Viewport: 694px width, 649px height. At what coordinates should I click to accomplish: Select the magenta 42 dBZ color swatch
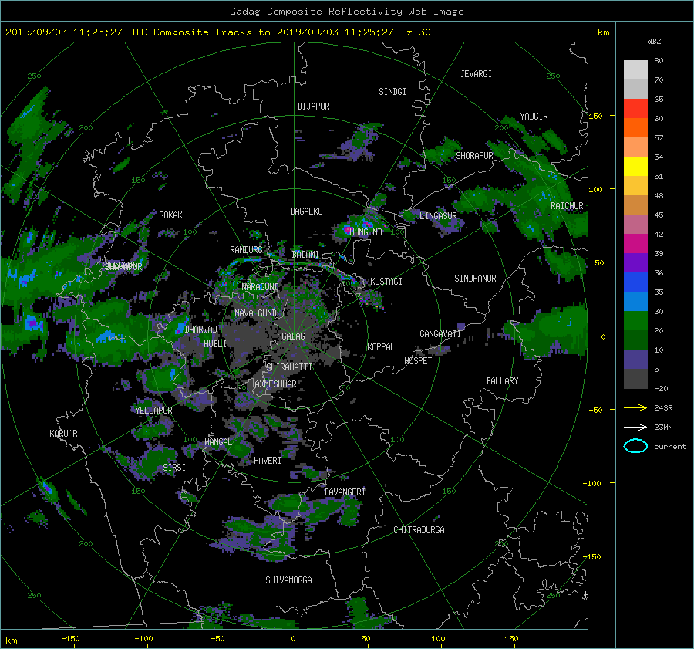coord(635,243)
